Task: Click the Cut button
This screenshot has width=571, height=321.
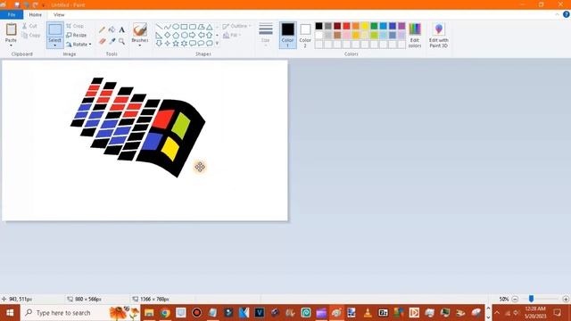Action: point(29,26)
